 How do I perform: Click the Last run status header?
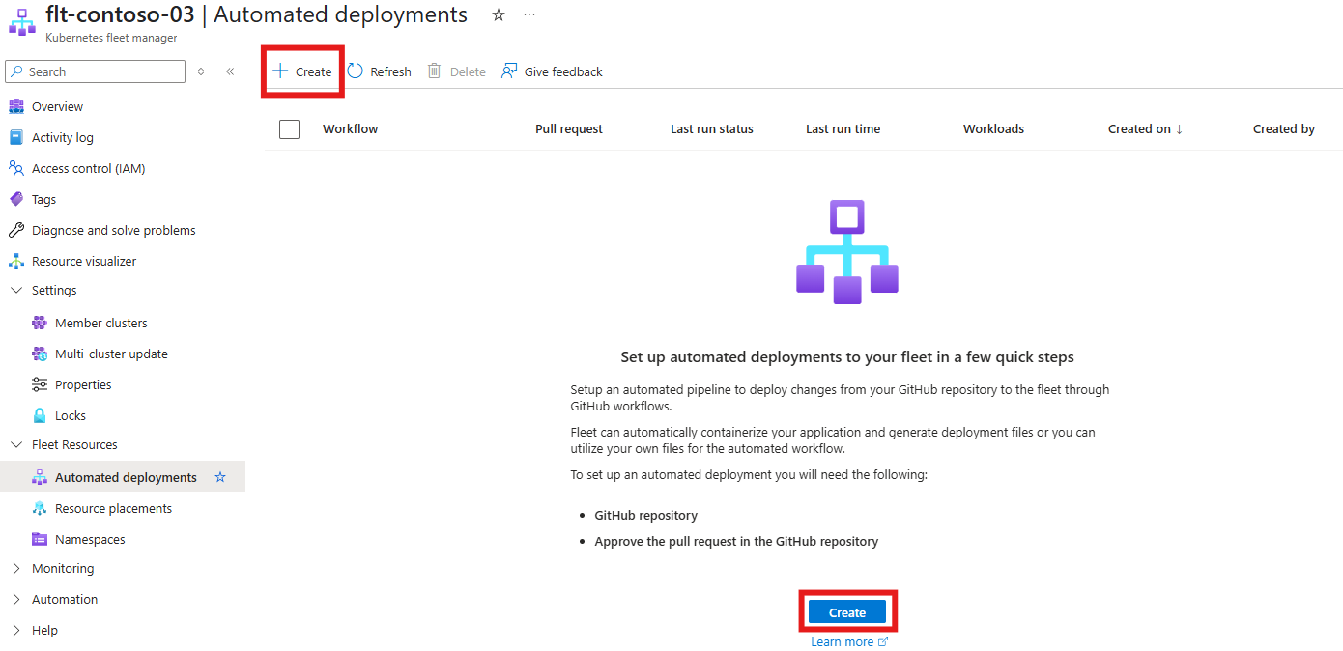tap(712, 128)
